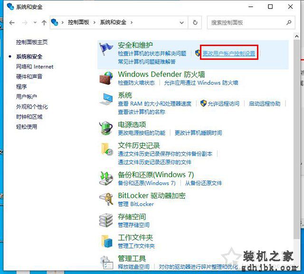The height and width of the screenshot is (274, 304).
Task: Open the 电源选项 heading
Action: coord(132,124)
